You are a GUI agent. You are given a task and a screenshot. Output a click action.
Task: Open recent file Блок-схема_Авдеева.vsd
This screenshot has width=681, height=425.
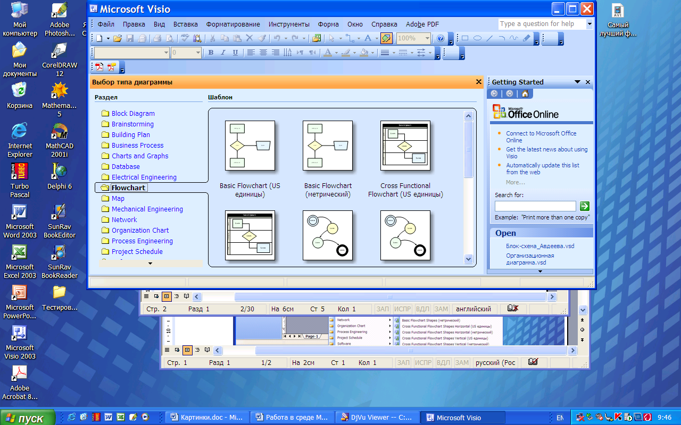point(540,246)
